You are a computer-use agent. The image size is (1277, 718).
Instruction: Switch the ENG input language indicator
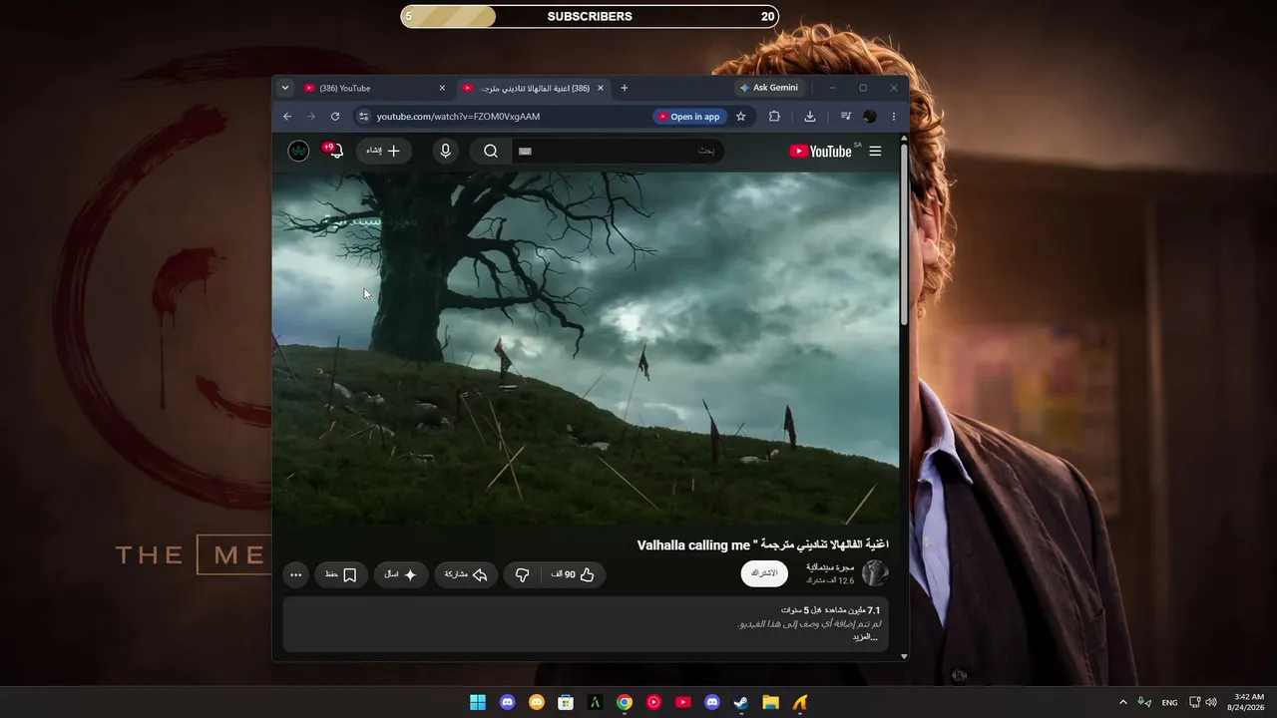coord(1170,702)
